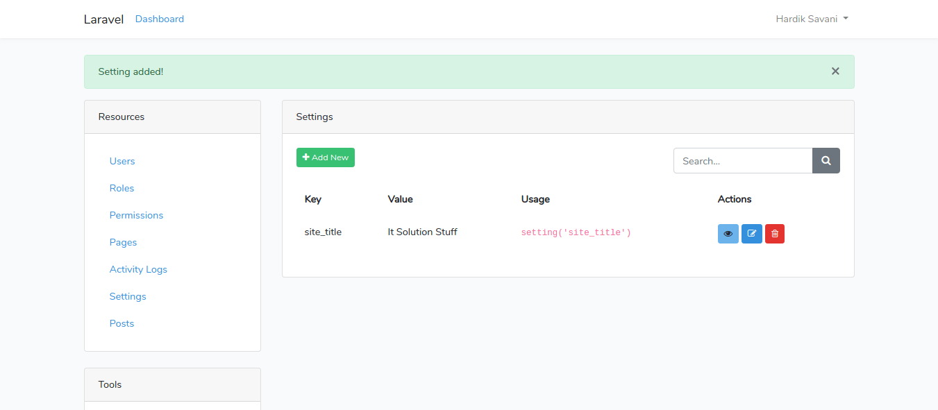
Task: Click the Tools panel header
Action: coord(172,384)
